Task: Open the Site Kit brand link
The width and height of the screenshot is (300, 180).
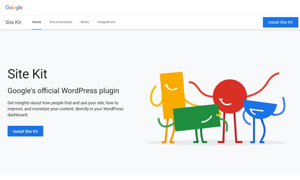Action: 13,22
